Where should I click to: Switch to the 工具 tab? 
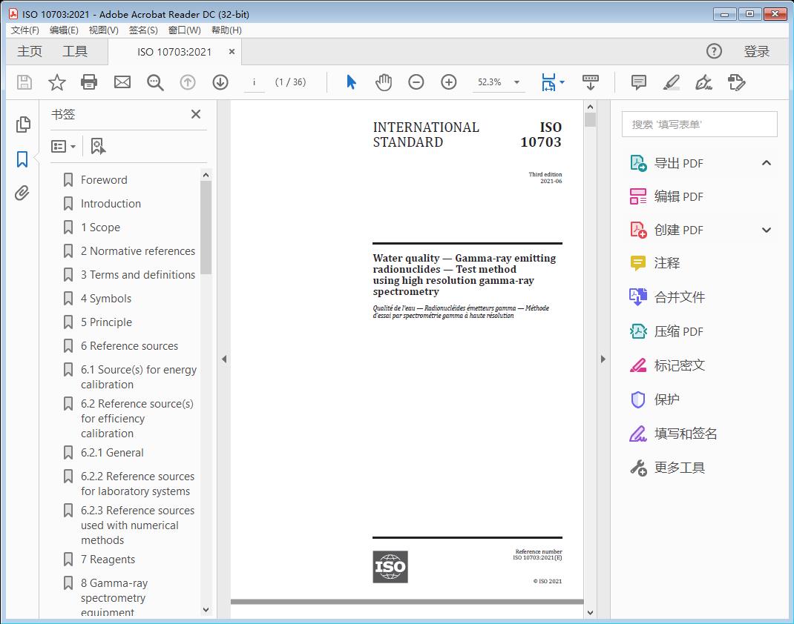click(x=75, y=51)
